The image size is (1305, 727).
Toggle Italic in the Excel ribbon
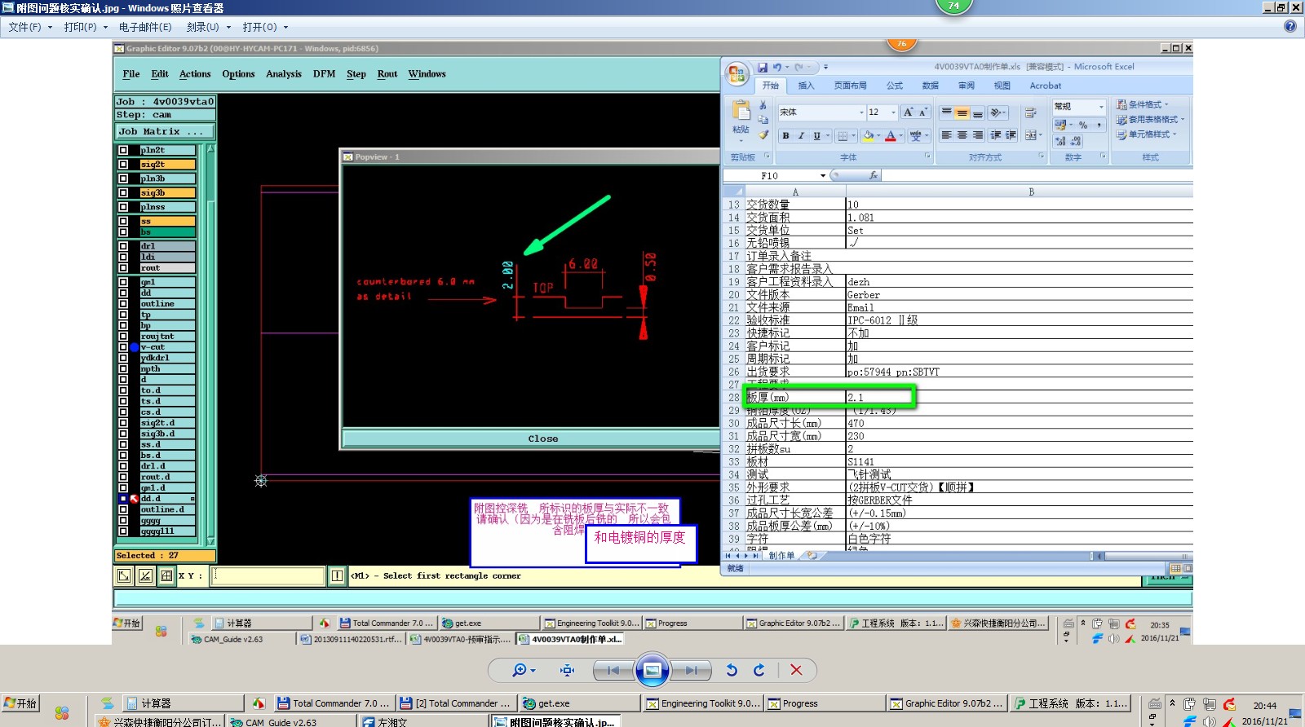[801, 136]
